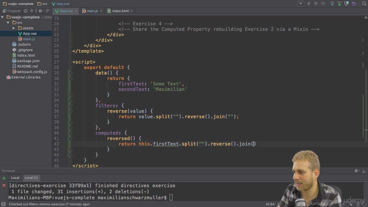368x207 pixels.
Task: Click Hide Terminal panel icon
Action: [364, 171]
